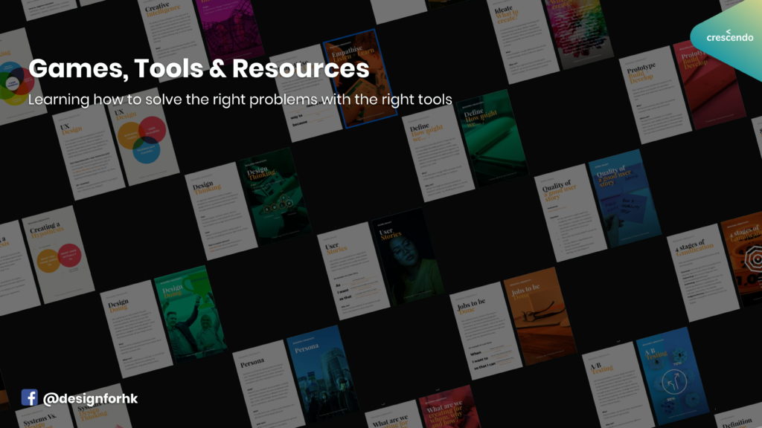The width and height of the screenshot is (762, 428).
Task: Open the green 'Define How might we' card
Action: coord(492,137)
